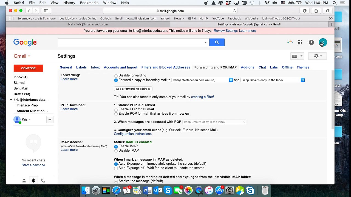This screenshot has width=351, height=197.
Task: Open the Gmail settings gear menu
Action: (318, 56)
